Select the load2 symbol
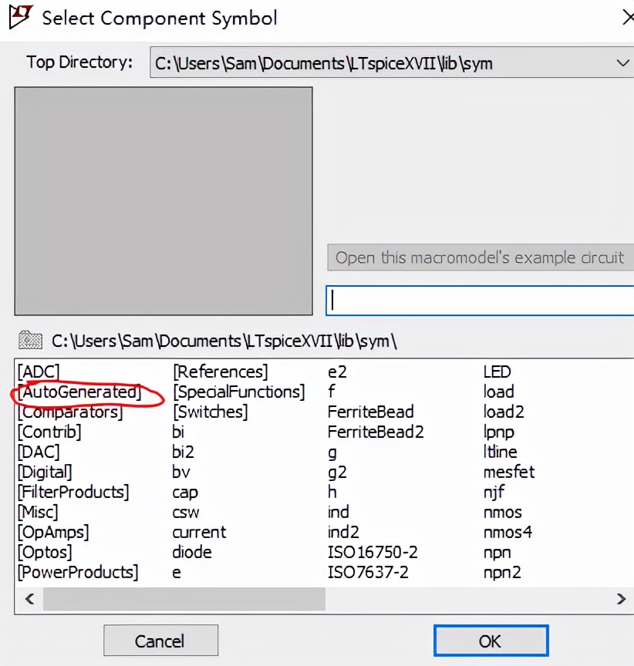This screenshot has height=666, width=634. 504,412
